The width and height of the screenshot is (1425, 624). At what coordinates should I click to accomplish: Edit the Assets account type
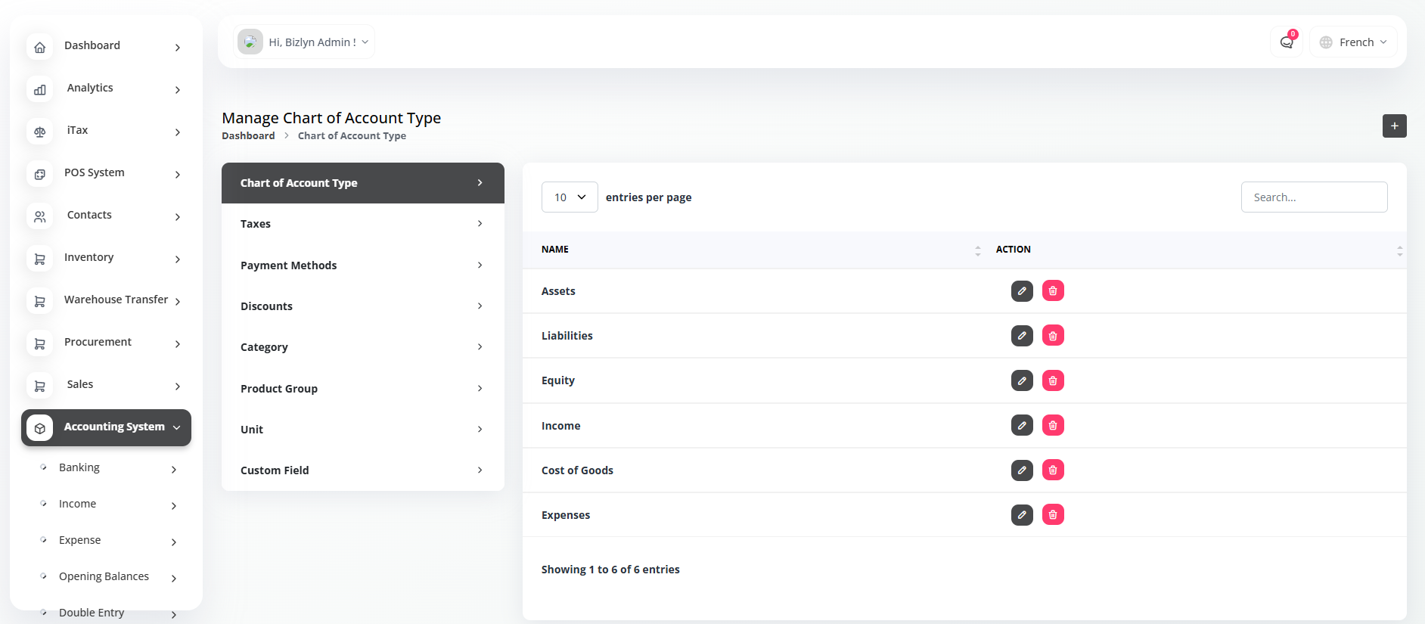tap(1022, 291)
